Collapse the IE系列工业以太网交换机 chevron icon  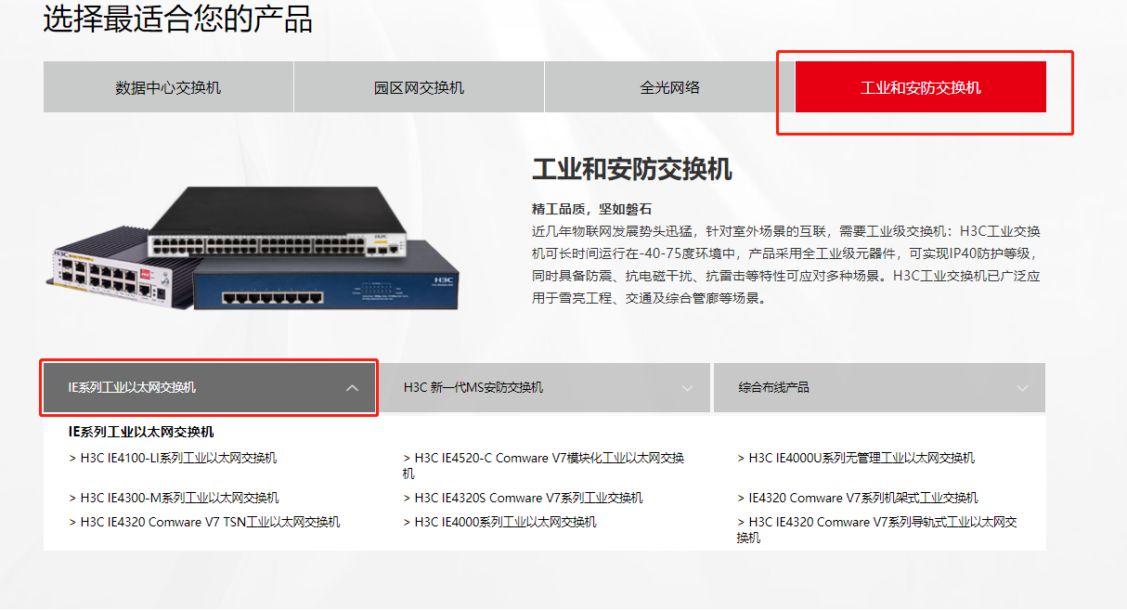[x=352, y=388]
